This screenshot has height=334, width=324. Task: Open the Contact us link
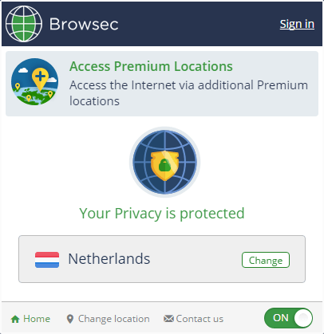193,319
